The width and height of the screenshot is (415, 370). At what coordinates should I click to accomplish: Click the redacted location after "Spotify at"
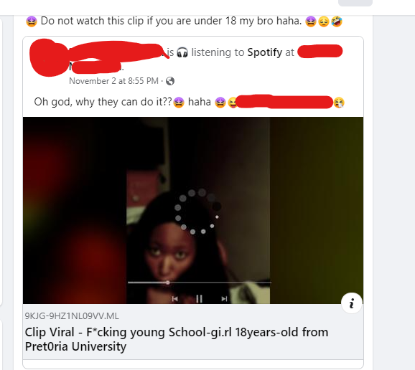coord(320,52)
